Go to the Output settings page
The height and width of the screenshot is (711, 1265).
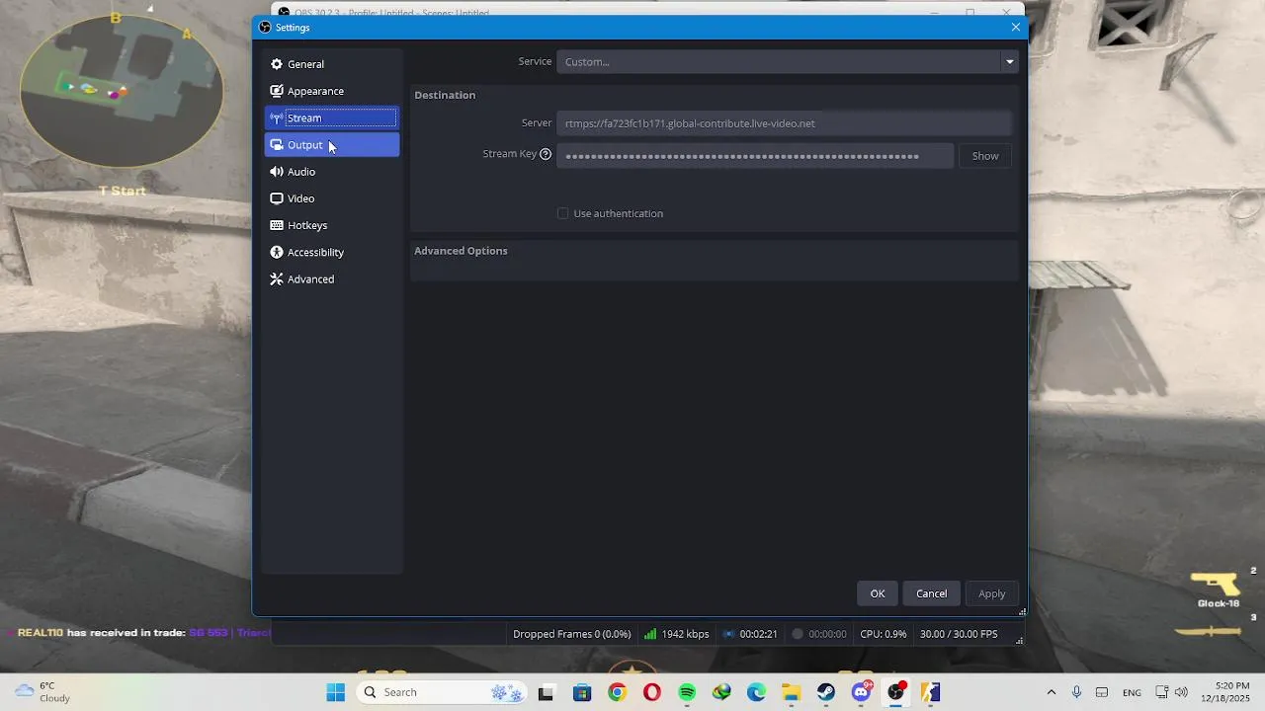click(332, 144)
